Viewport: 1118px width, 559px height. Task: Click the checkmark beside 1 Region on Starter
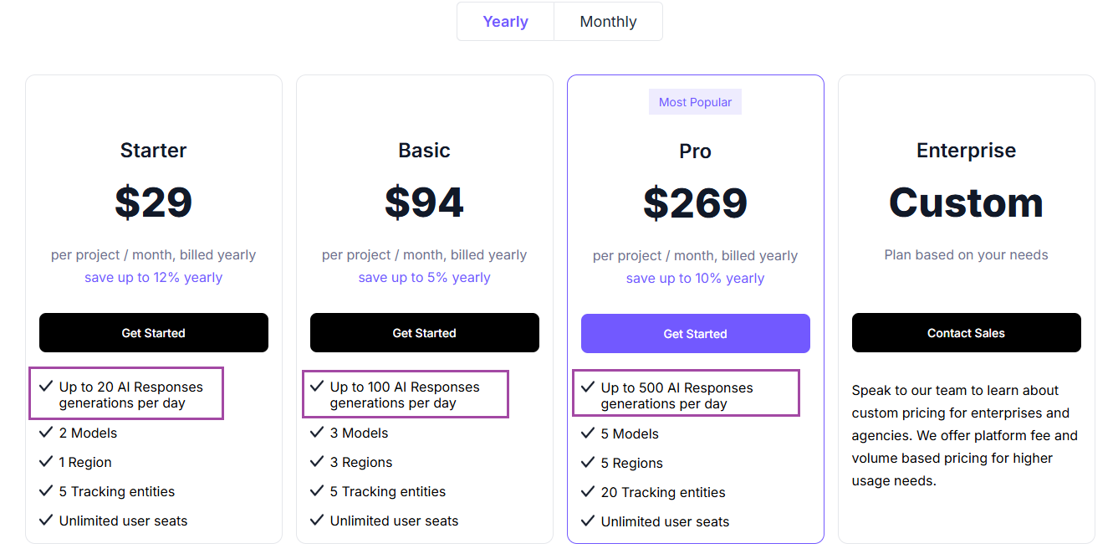[x=46, y=462]
